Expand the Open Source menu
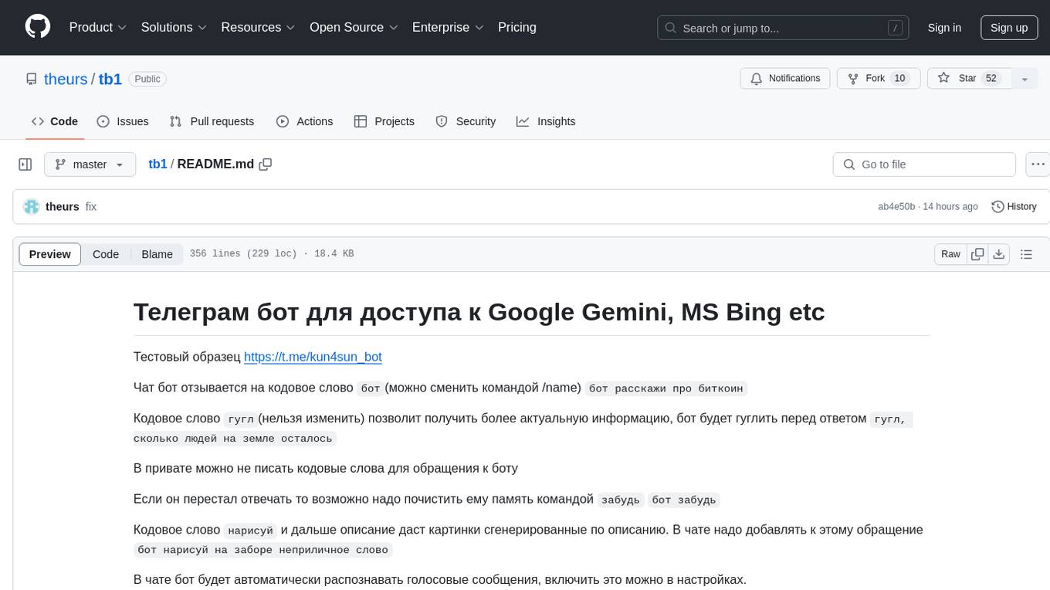Viewport: 1050px width, 590px height. (354, 27)
